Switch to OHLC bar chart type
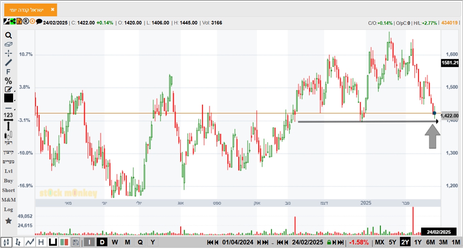463x249 pixels. pos(18,242)
